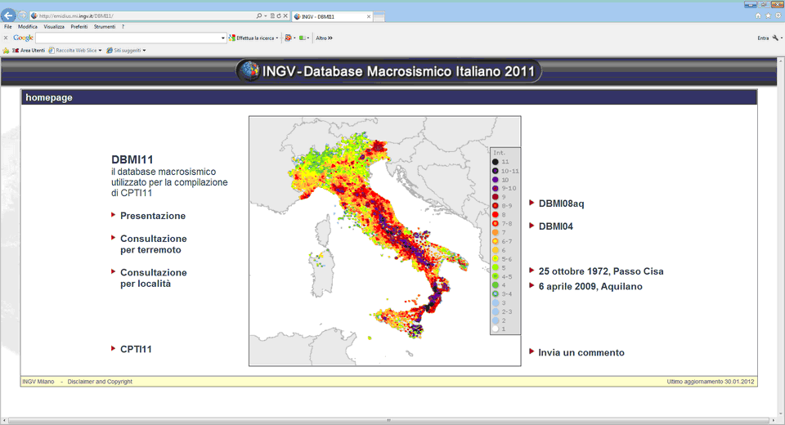The height and width of the screenshot is (425, 785).
Task: Open the Google toolbar wrench settings
Action: click(775, 38)
